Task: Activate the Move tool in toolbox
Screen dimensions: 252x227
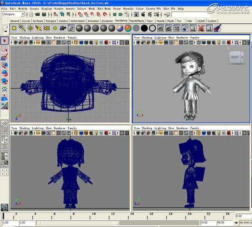Action: coord(5,65)
